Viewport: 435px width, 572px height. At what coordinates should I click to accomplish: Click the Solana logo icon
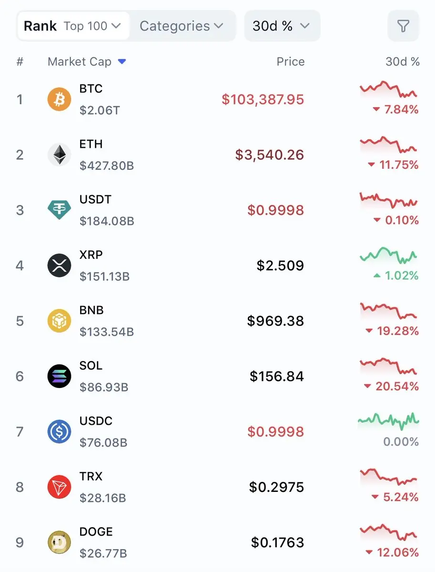pos(60,377)
